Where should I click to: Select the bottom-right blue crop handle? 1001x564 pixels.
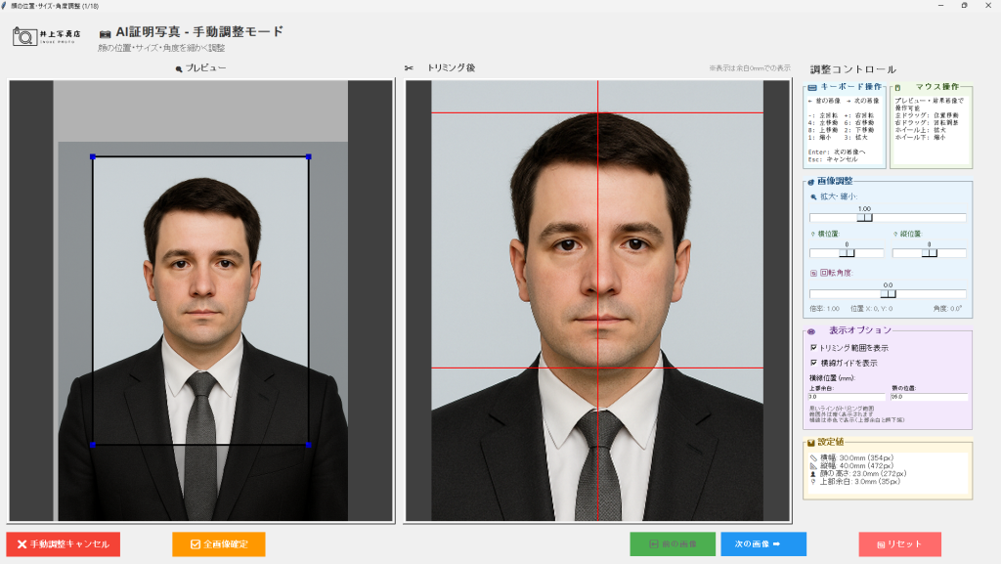[309, 445]
